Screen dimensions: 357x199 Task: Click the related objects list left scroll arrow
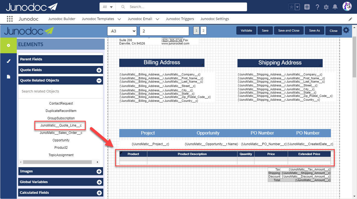point(20,162)
